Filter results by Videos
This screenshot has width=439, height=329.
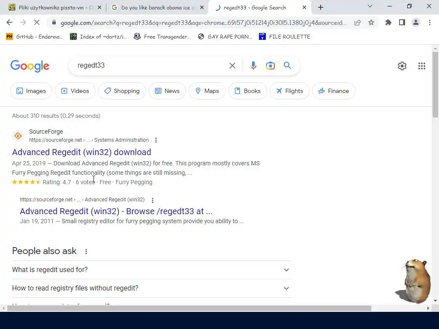pyautogui.click(x=75, y=91)
